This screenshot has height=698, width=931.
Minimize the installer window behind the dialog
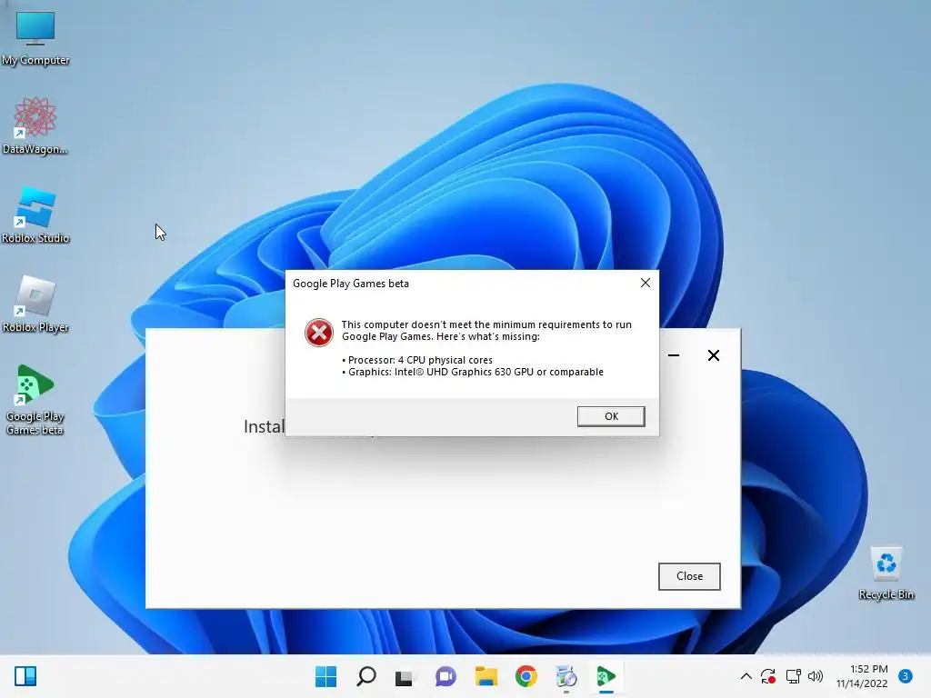click(x=674, y=355)
